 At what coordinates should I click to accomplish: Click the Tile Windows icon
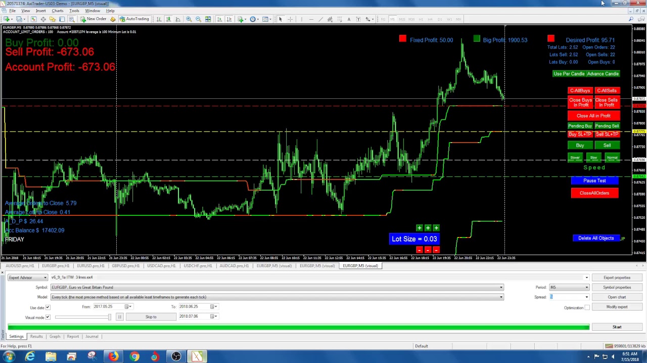[x=208, y=19]
